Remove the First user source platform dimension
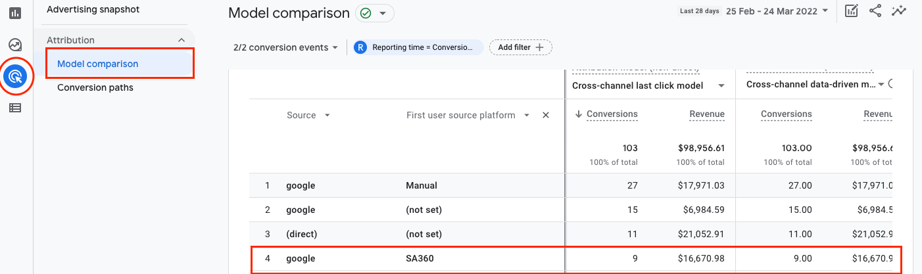This screenshot has height=274, width=922. [x=545, y=115]
